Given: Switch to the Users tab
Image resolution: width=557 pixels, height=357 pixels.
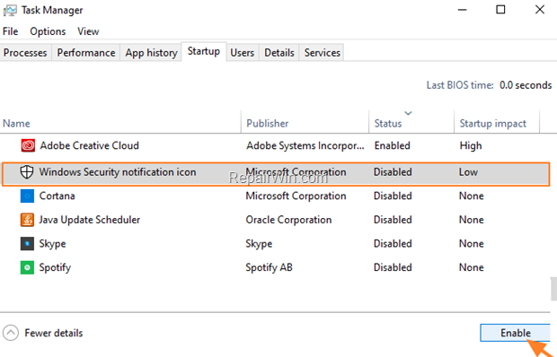Looking at the screenshot, I should point(243,53).
